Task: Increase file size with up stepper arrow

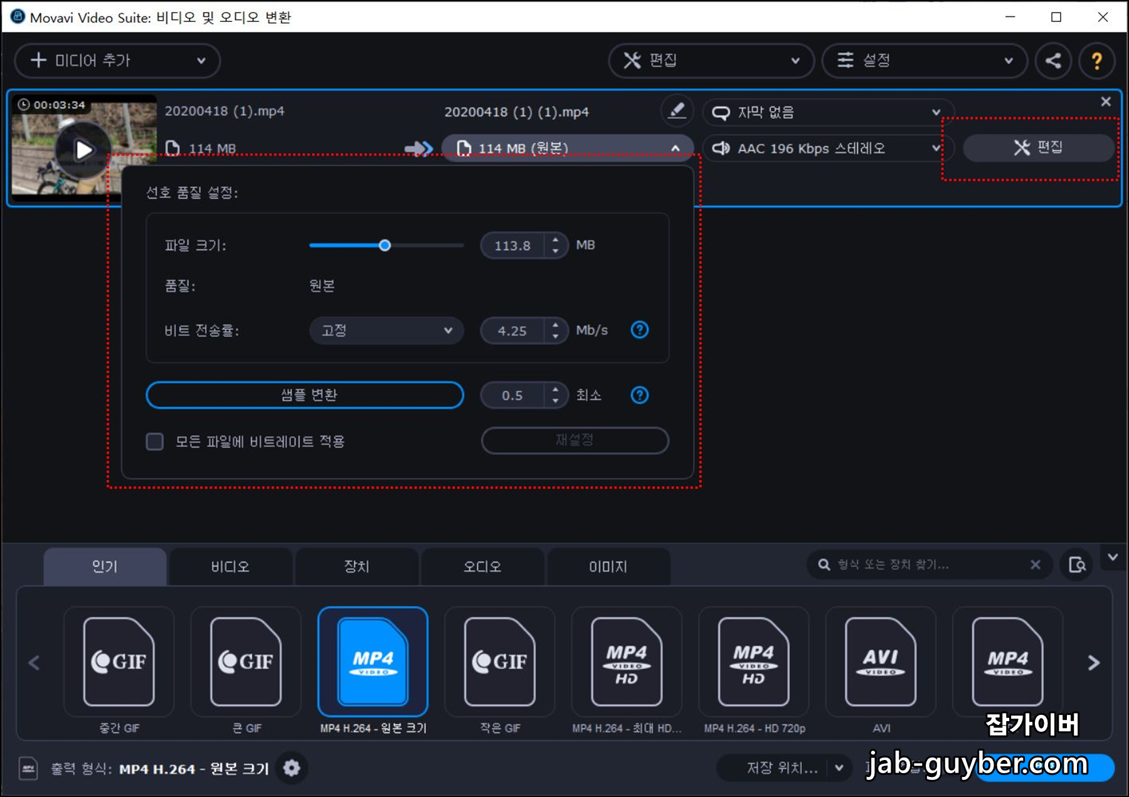Action: pyautogui.click(x=556, y=240)
